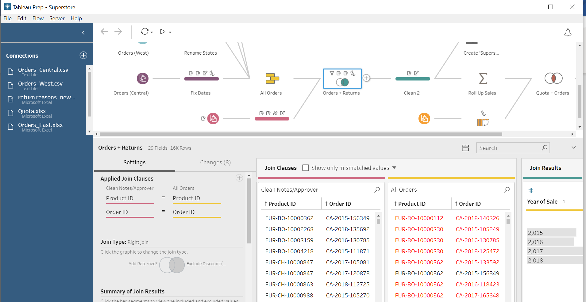The image size is (586, 302).
Task: Toggle the profile pane view icon
Action: click(x=465, y=148)
